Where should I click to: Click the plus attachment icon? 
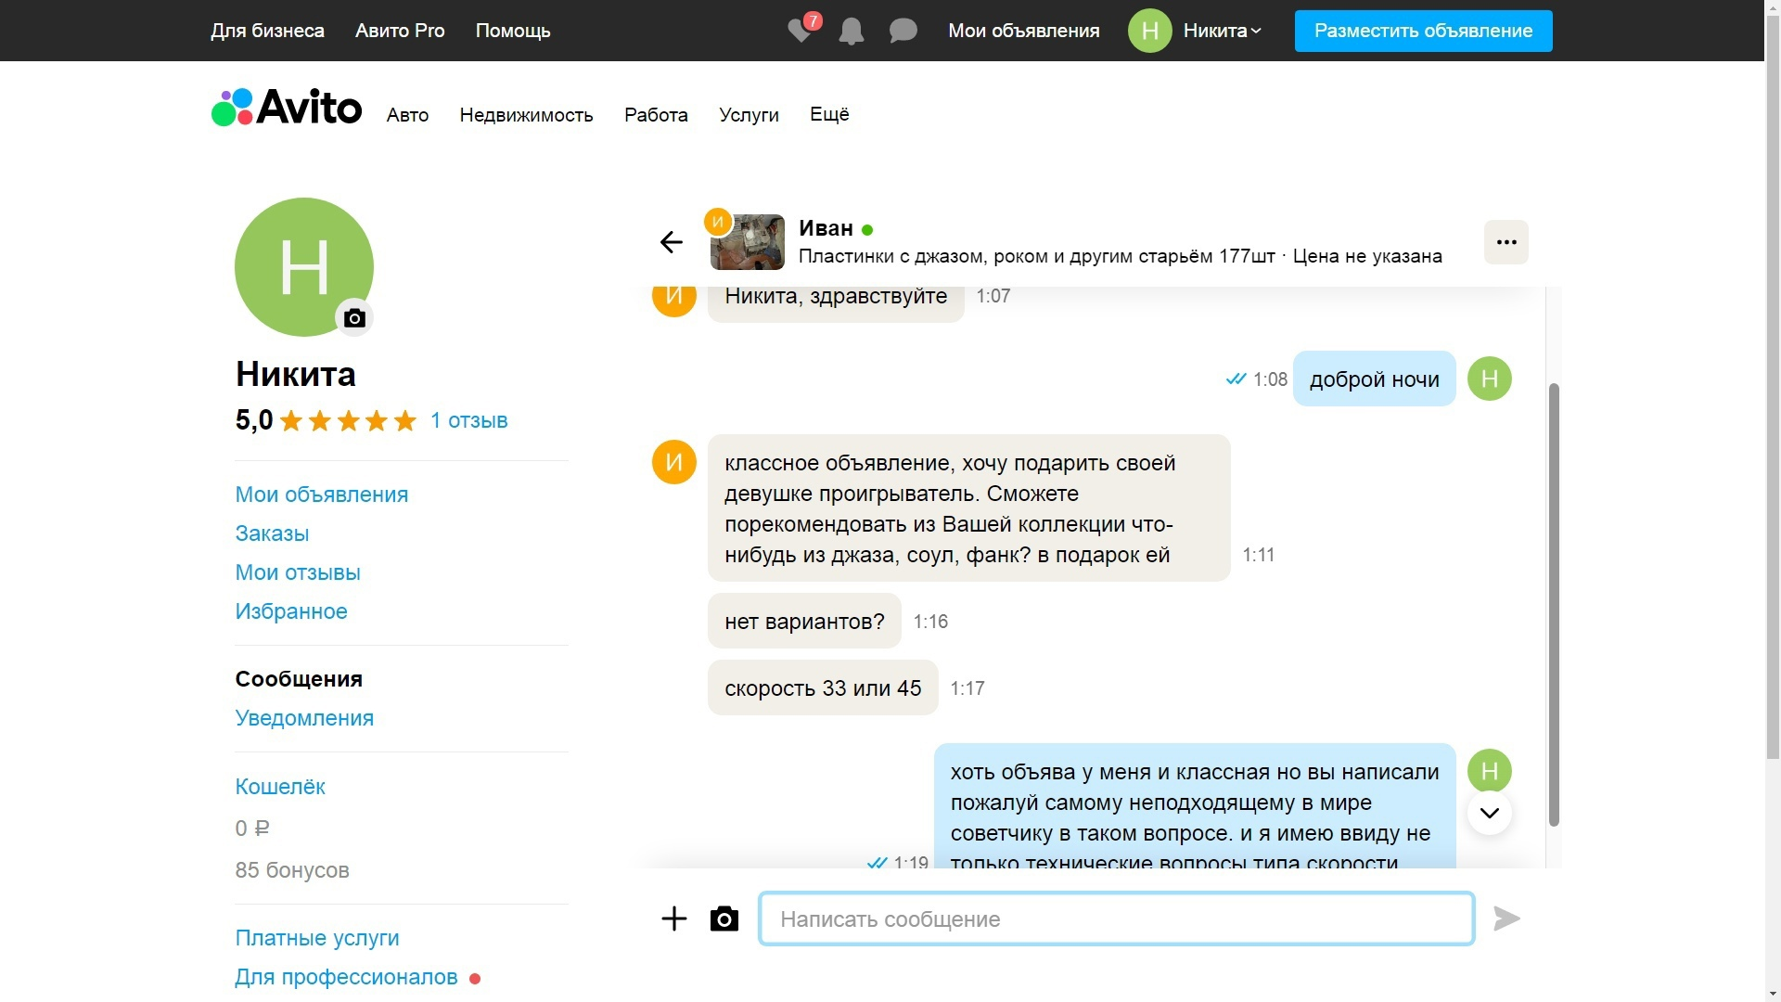674,918
